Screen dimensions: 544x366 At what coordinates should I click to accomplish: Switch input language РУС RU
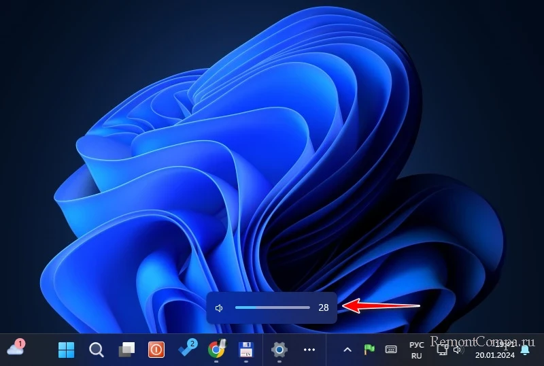pos(416,350)
